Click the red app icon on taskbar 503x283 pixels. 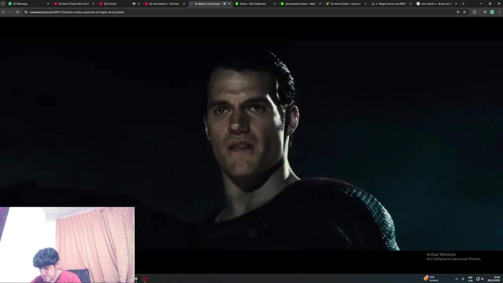pos(145,279)
